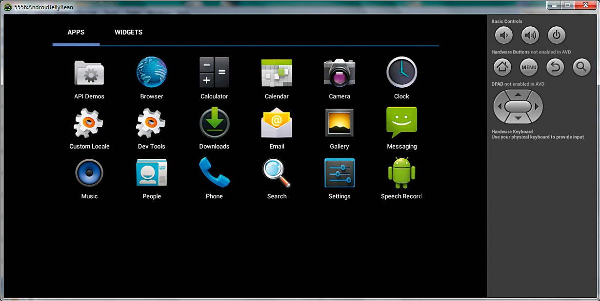Click the DPAD up arrow

pyautogui.click(x=518, y=95)
